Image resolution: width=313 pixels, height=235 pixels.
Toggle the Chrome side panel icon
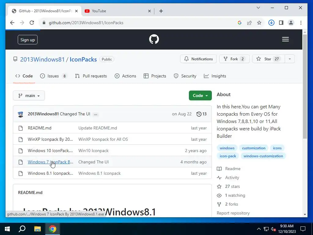[x=281, y=23]
